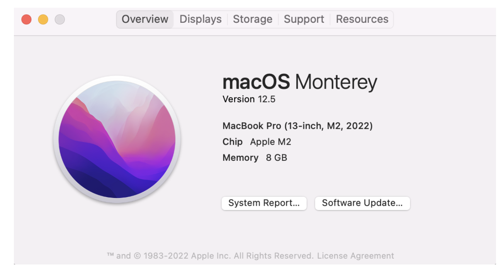This screenshot has height=273, width=503.
Task: Click the yellow minimize control
Action: pyautogui.click(x=43, y=19)
